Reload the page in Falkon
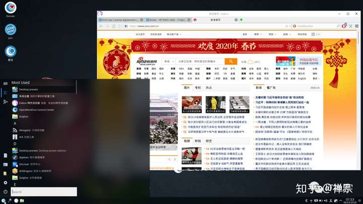This screenshot has height=204, width=363. [114, 26]
